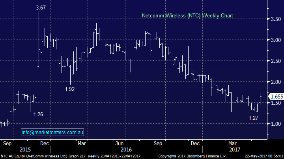Viewport: 284px width, 159px height.
Task: Click the first Dec x-axis label
Action: 45,143
